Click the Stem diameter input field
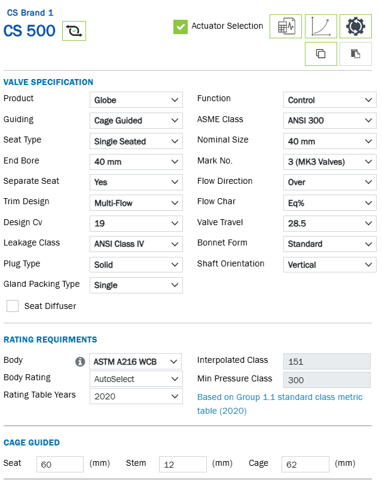382x488 pixels. 183,464
